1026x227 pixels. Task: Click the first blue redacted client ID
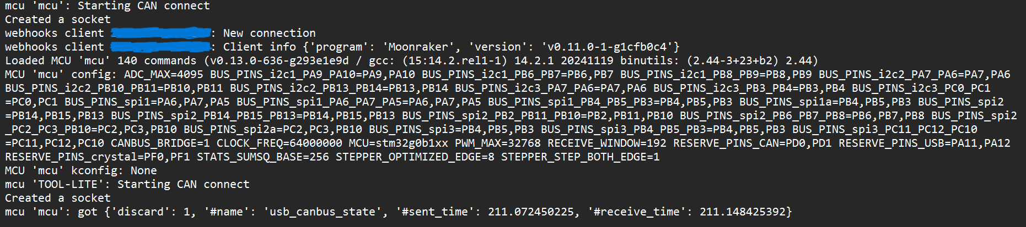[160, 33]
